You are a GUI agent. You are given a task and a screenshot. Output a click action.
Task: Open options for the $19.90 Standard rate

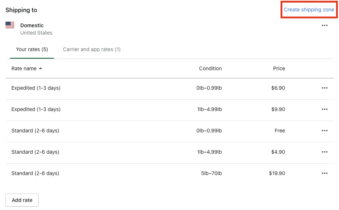324,174
